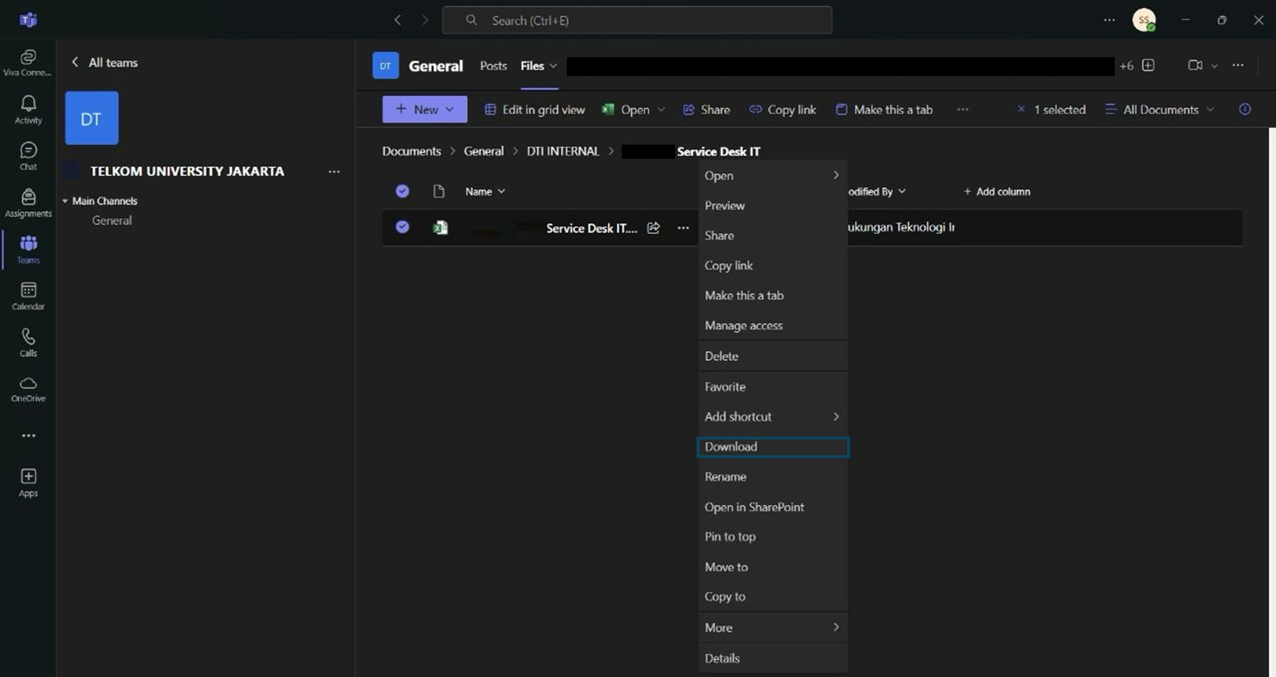Click the toolbar Share button
Image resolution: width=1276 pixels, height=677 pixels.
[x=706, y=109]
